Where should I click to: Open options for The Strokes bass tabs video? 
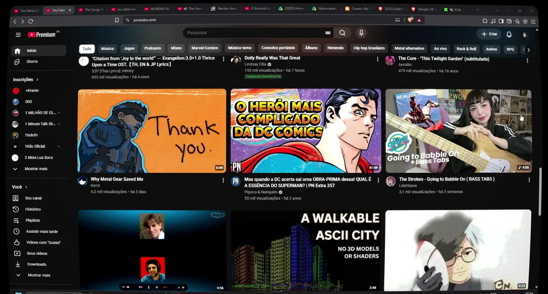pyautogui.click(x=529, y=180)
